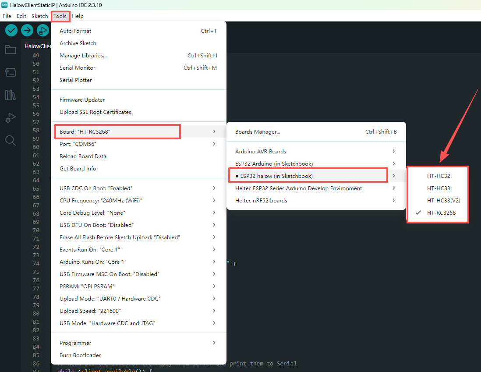
Task: Open the Serial Plotter menu entry
Action: click(x=139, y=80)
